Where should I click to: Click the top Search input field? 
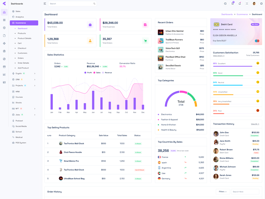click(x=71, y=4)
